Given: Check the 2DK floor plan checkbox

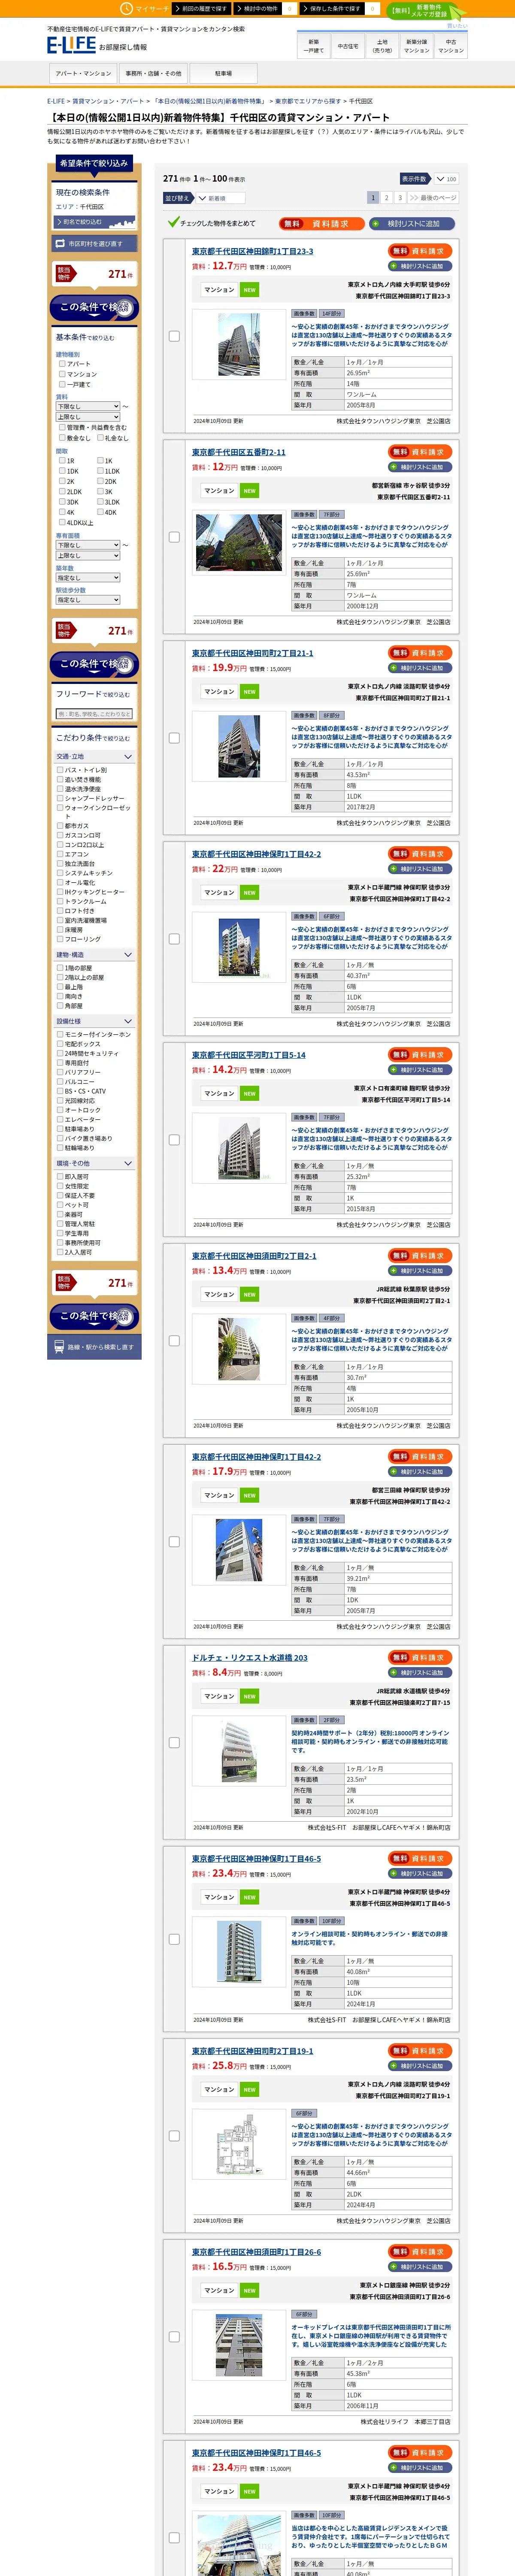Looking at the screenshot, I should click(100, 481).
